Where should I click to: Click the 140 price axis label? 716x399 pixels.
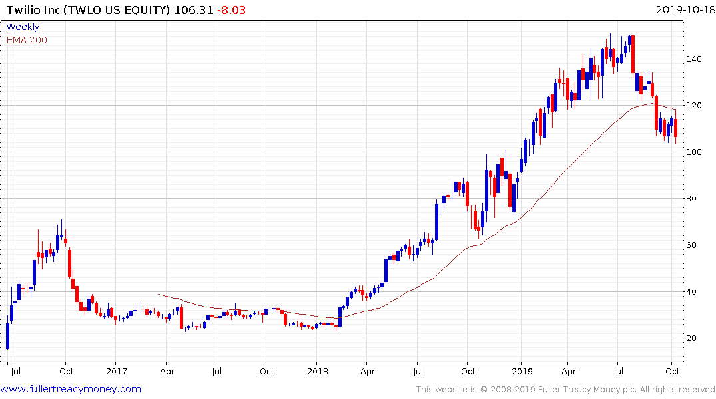pos(694,59)
